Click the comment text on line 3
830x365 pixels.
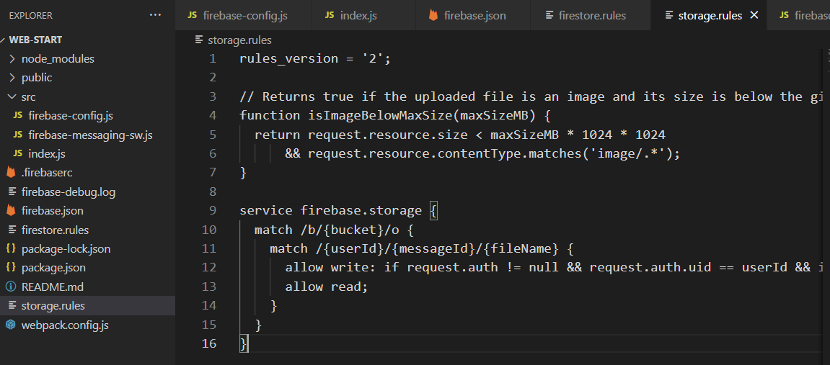click(x=532, y=96)
